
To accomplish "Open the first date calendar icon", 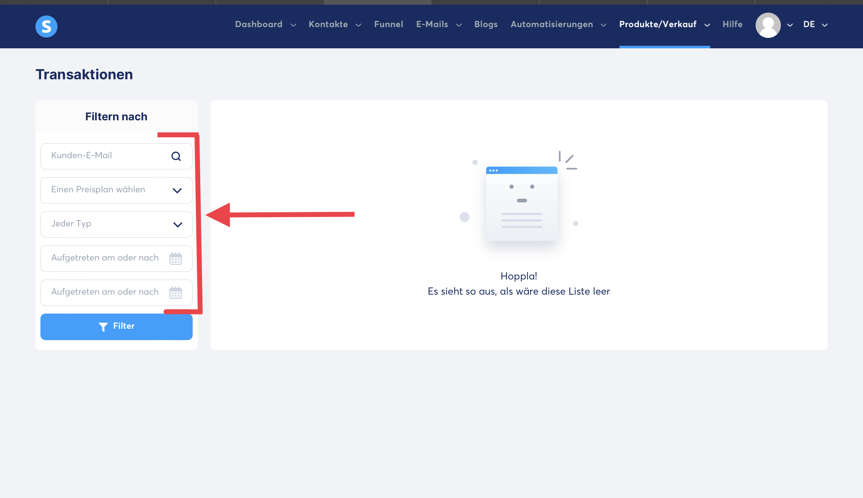I will point(175,259).
